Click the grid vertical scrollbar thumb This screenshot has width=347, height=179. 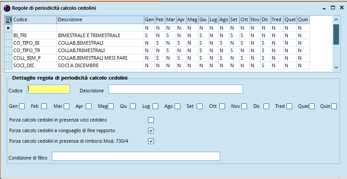coord(336,34)
